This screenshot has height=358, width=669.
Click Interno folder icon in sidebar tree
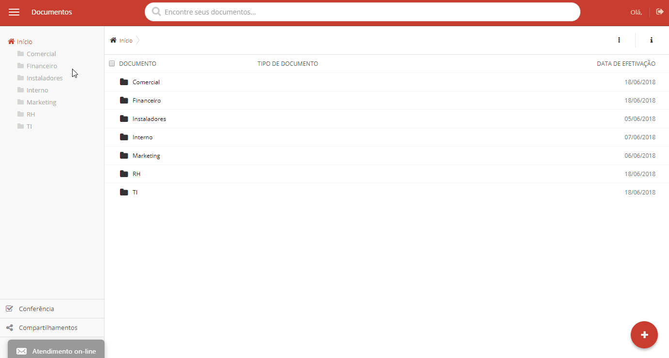[x=20, y=90]
